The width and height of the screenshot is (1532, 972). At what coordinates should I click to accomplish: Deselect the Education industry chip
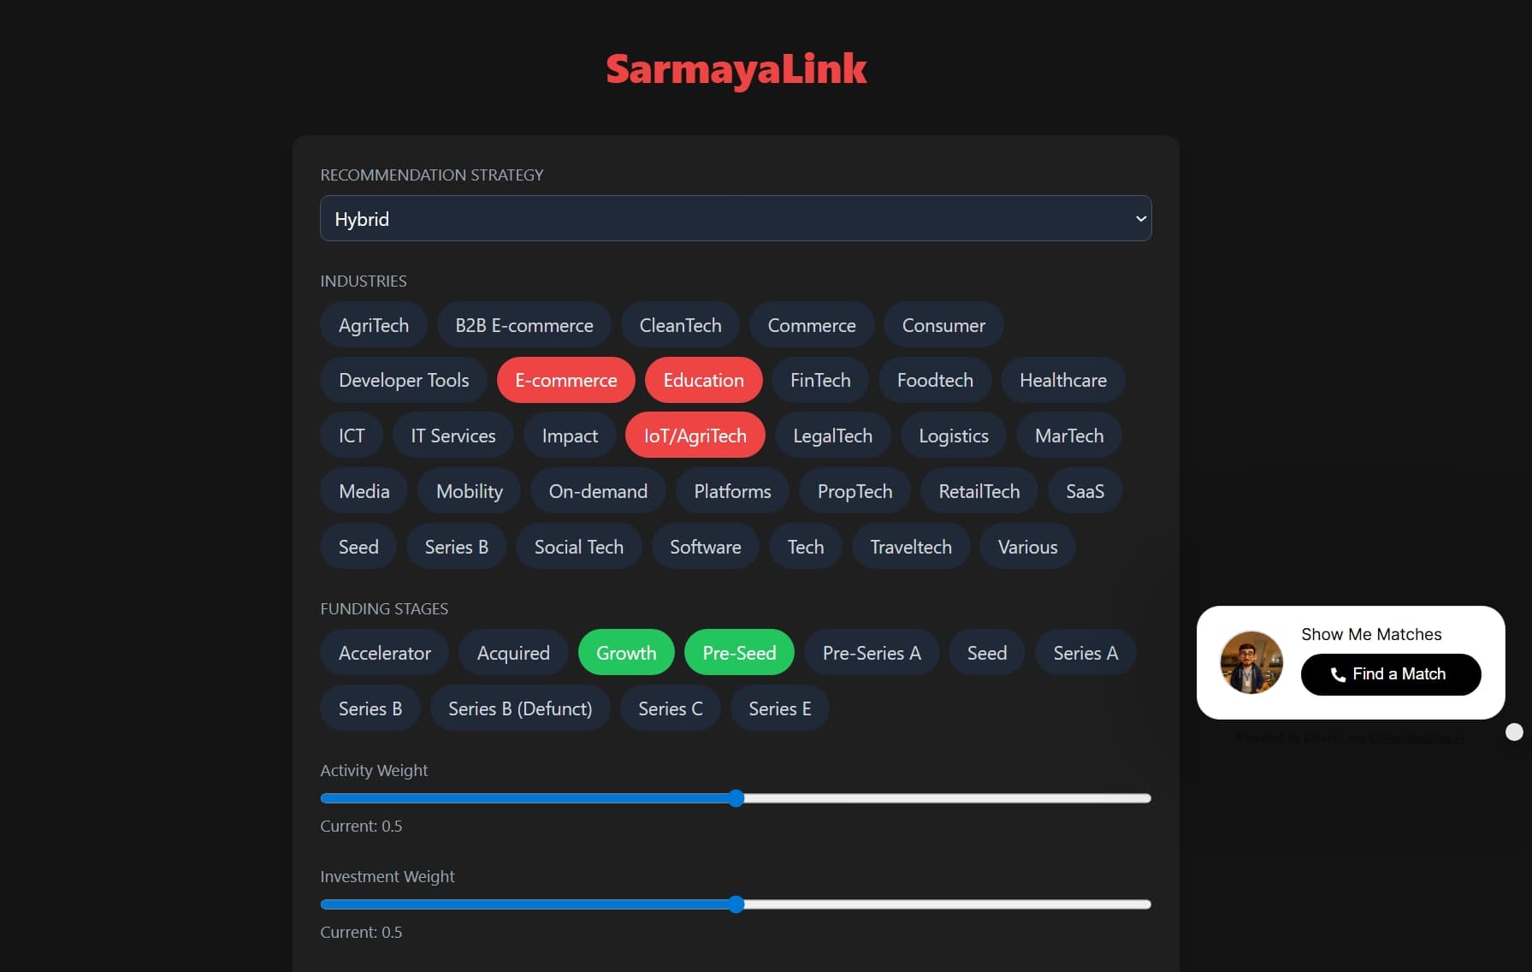(704, 380)
